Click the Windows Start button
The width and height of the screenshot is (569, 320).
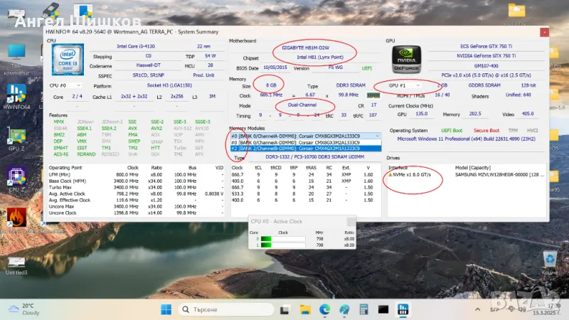click(166, 309)
